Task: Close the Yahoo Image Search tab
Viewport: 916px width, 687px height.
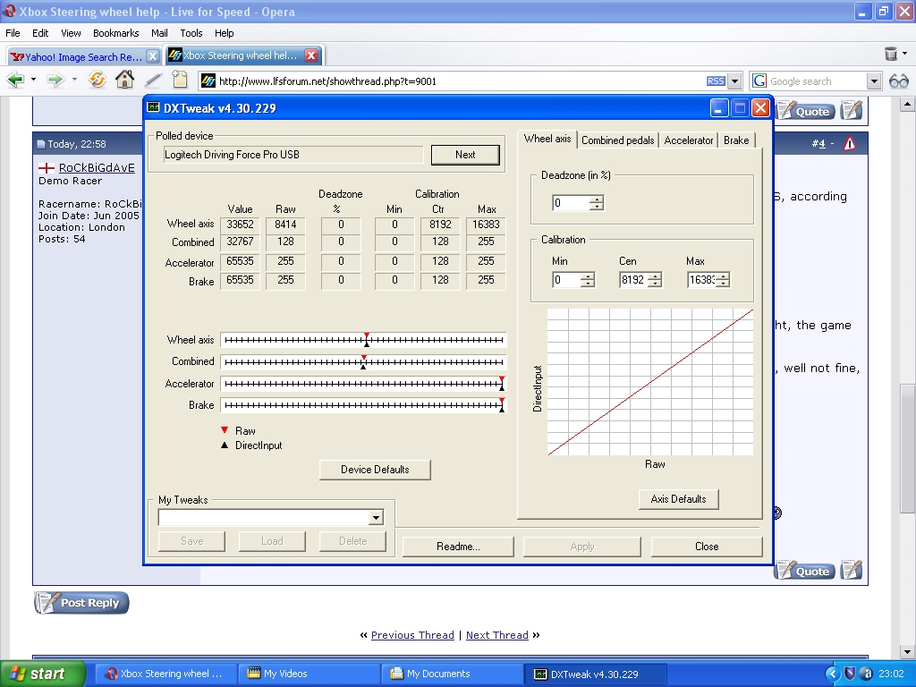Action: tap(152, 56)
